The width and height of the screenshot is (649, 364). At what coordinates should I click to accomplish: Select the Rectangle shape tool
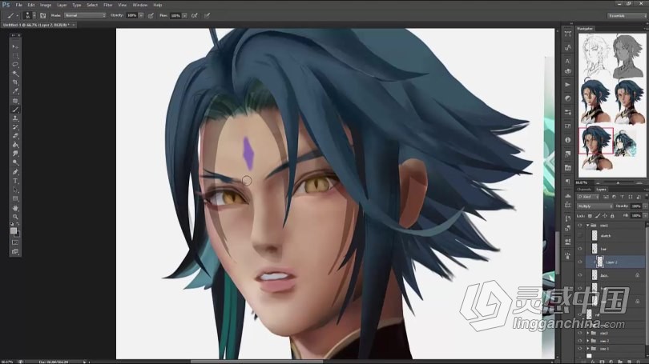(15, 198)
